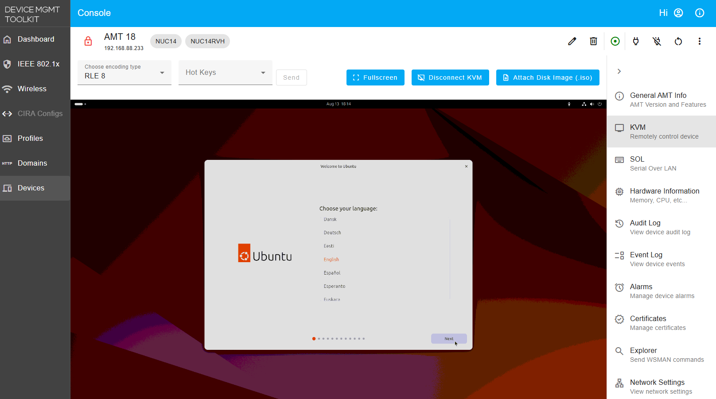Open Hardware Information in the right panel

[665, 195]
